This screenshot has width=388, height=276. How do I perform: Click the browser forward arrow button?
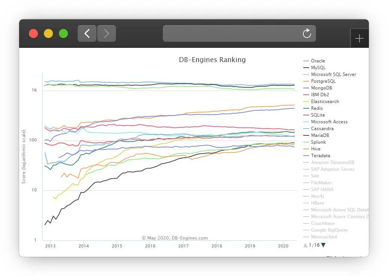[x=107, y=33]
